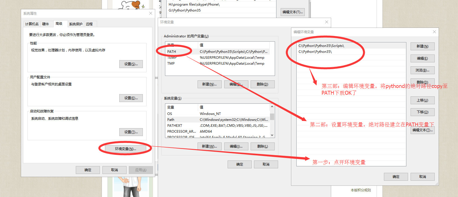Viewport: 458px width, 197px height.
Task: Click 新建(W)... under system variables
Action: pyautogui.click(x=209, y=146)
